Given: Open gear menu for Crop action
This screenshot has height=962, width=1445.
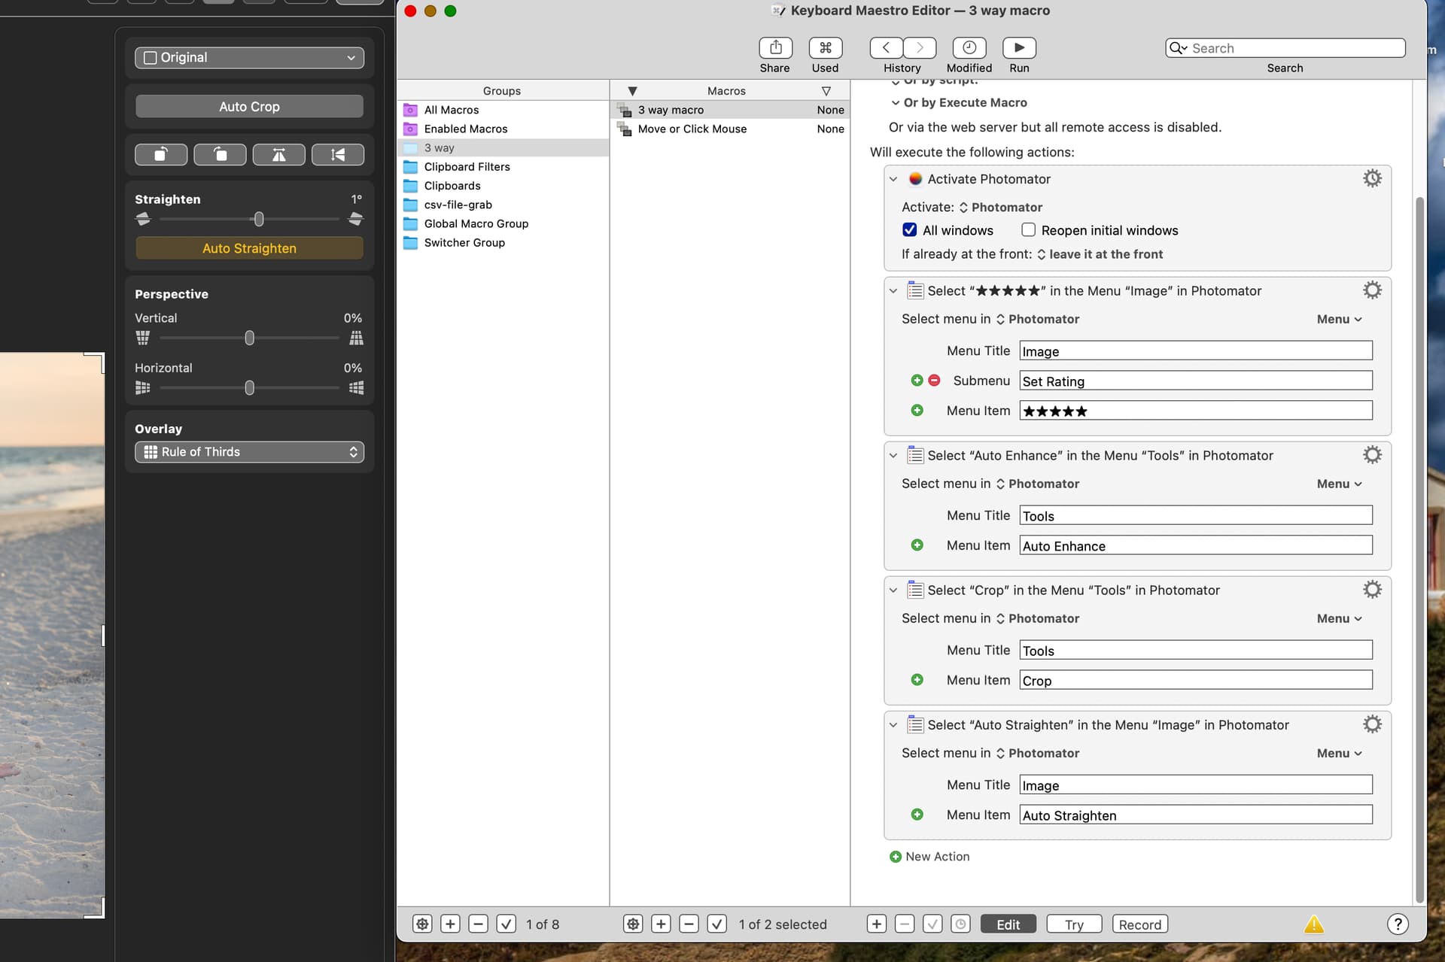Looking at the screenshot, I should pyautogui.click(x=1372, y=590).
